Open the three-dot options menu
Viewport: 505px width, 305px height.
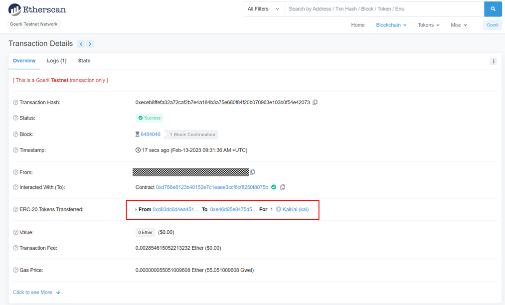(494, 61)
